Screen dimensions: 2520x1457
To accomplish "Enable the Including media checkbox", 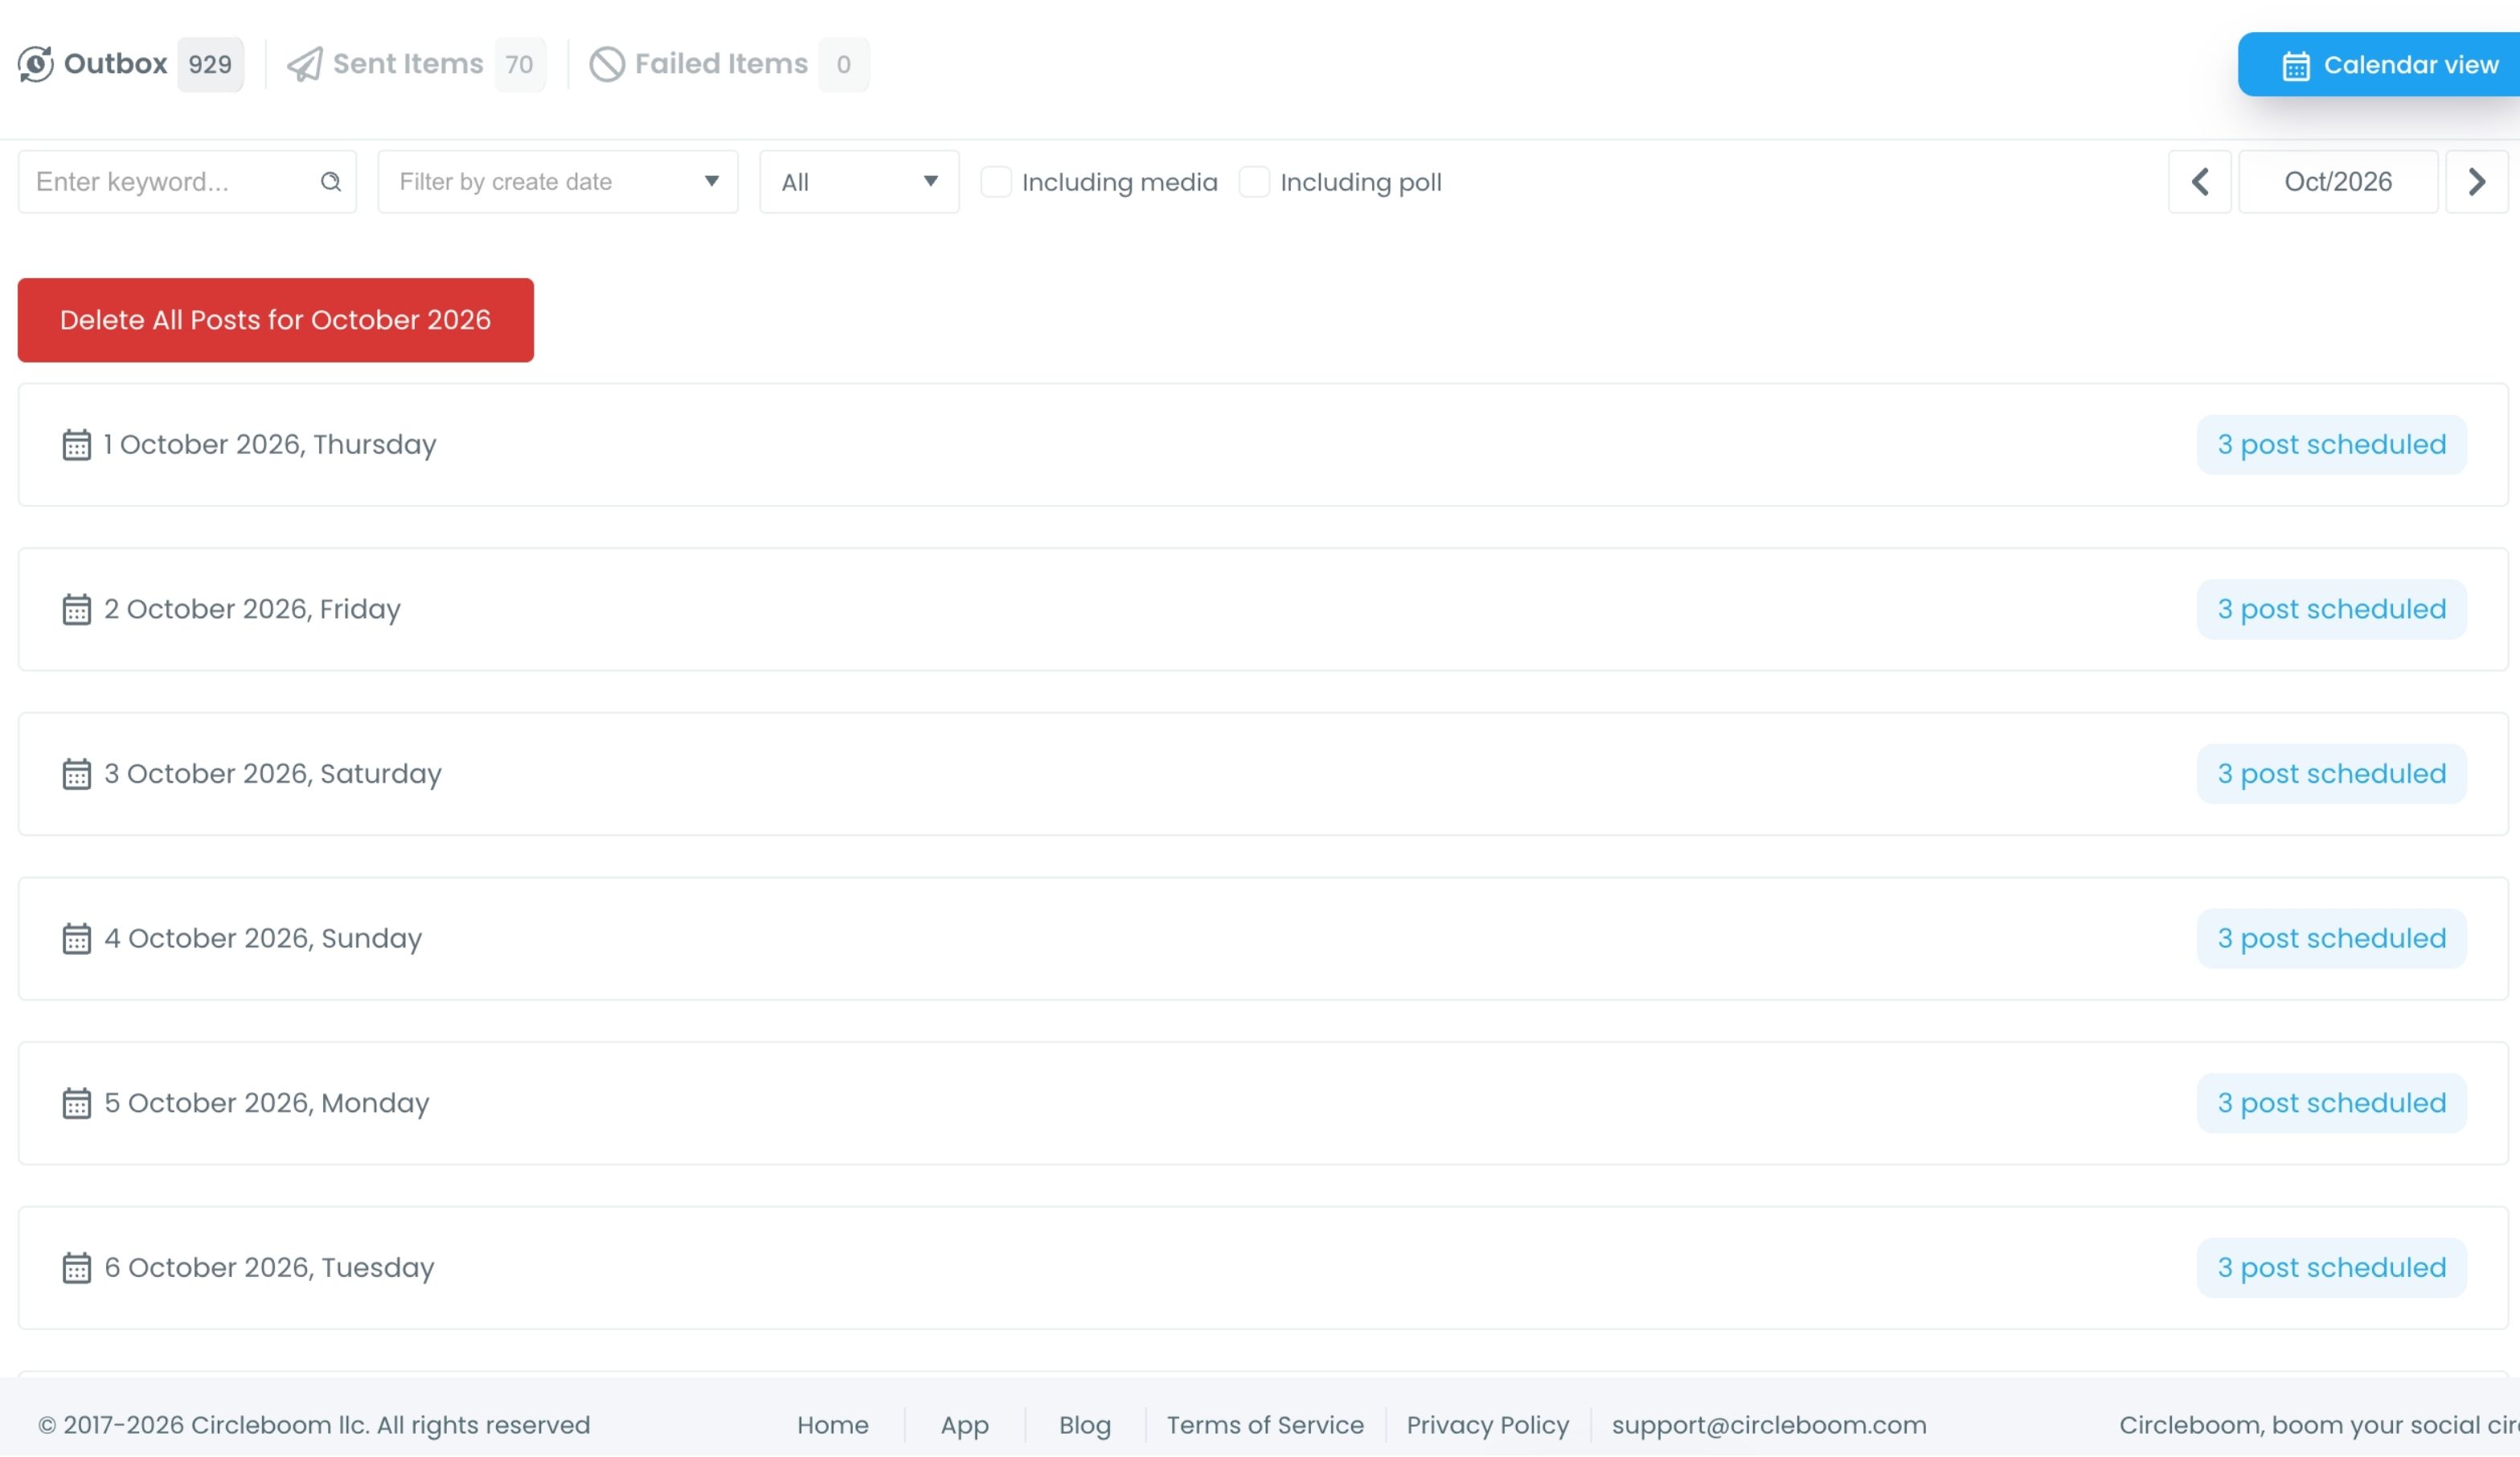I will coord(996,182).
